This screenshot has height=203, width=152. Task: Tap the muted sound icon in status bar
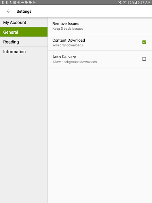point(120,2)
